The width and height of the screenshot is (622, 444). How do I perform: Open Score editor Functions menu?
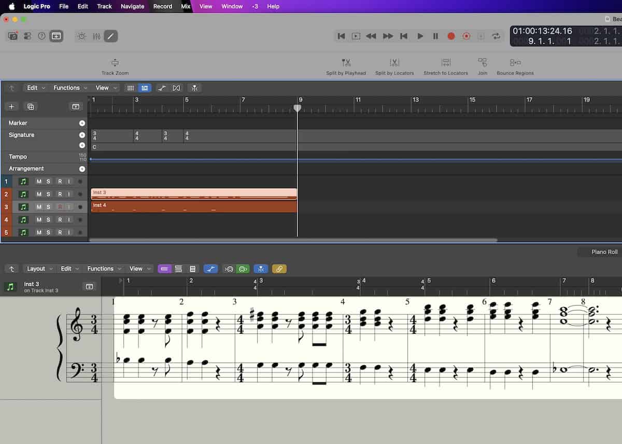(104, 269)
